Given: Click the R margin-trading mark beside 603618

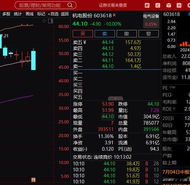Looking at the screenshot, I should pos(114,15).
